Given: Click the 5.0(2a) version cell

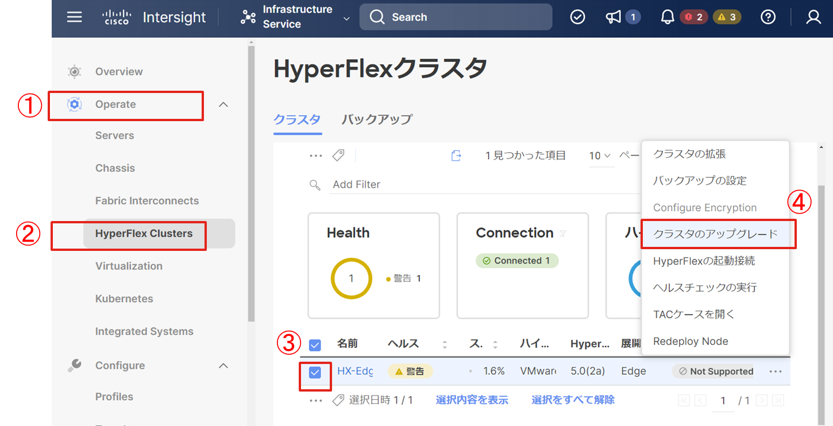Looking at the screenshot, I should click(588, 371).
